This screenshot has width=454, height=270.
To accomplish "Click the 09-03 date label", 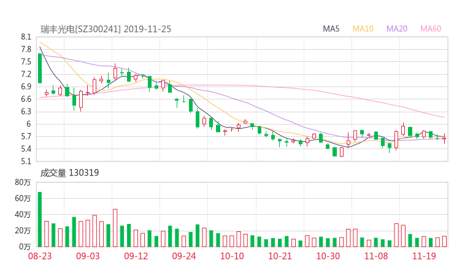I will [x=88, y=256].
